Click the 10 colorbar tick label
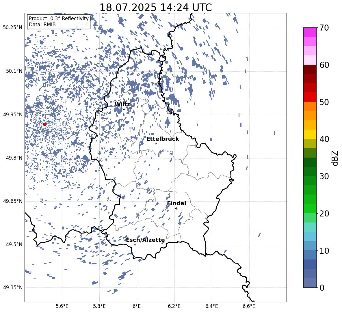The image size is (342, 312). [x=324, y=251]
